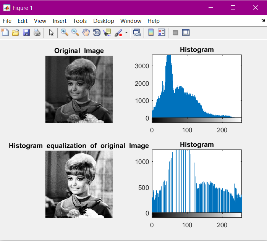Select the Rotate 3D tool

pyautogui.click(x=97, y=33)
